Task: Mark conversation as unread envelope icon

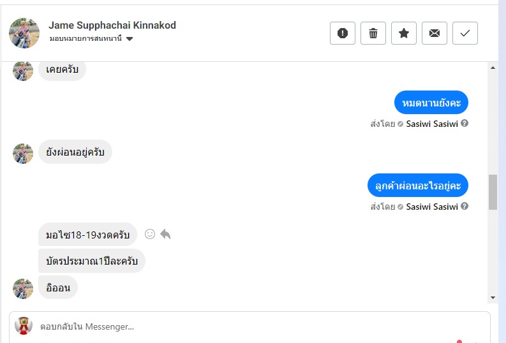Action: [x=435, y=33]
